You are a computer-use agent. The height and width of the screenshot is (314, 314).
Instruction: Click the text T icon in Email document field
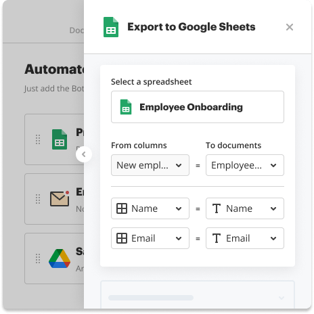(x=217, y=238)
